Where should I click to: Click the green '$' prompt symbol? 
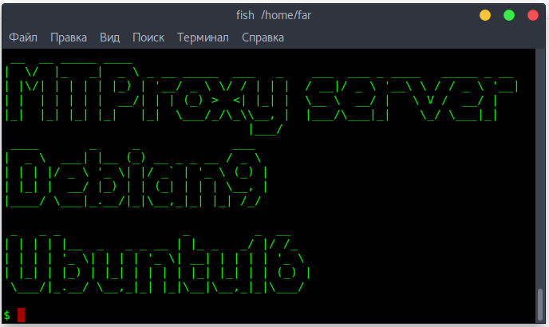[6, 315]
